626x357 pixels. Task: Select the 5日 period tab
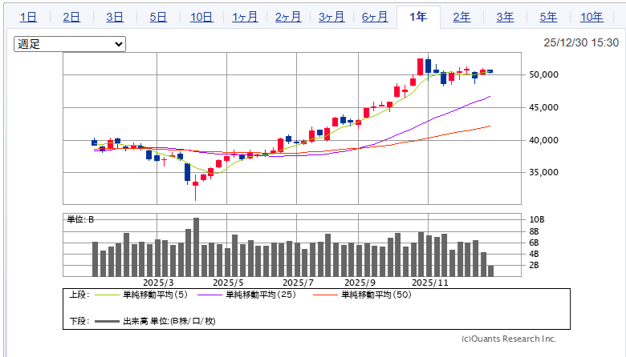[158, 17]
